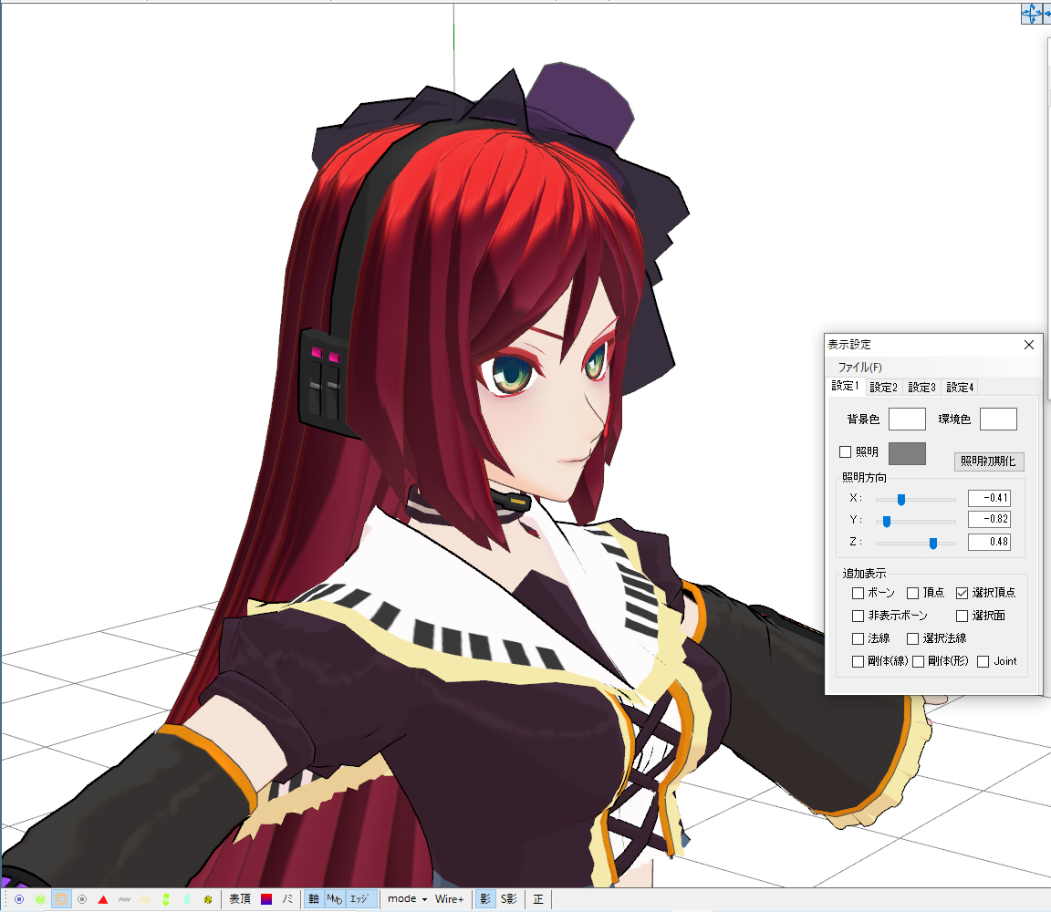Enable the 選択面 selected face checkbox
1051x912 pixels.
tap(962, 616)
